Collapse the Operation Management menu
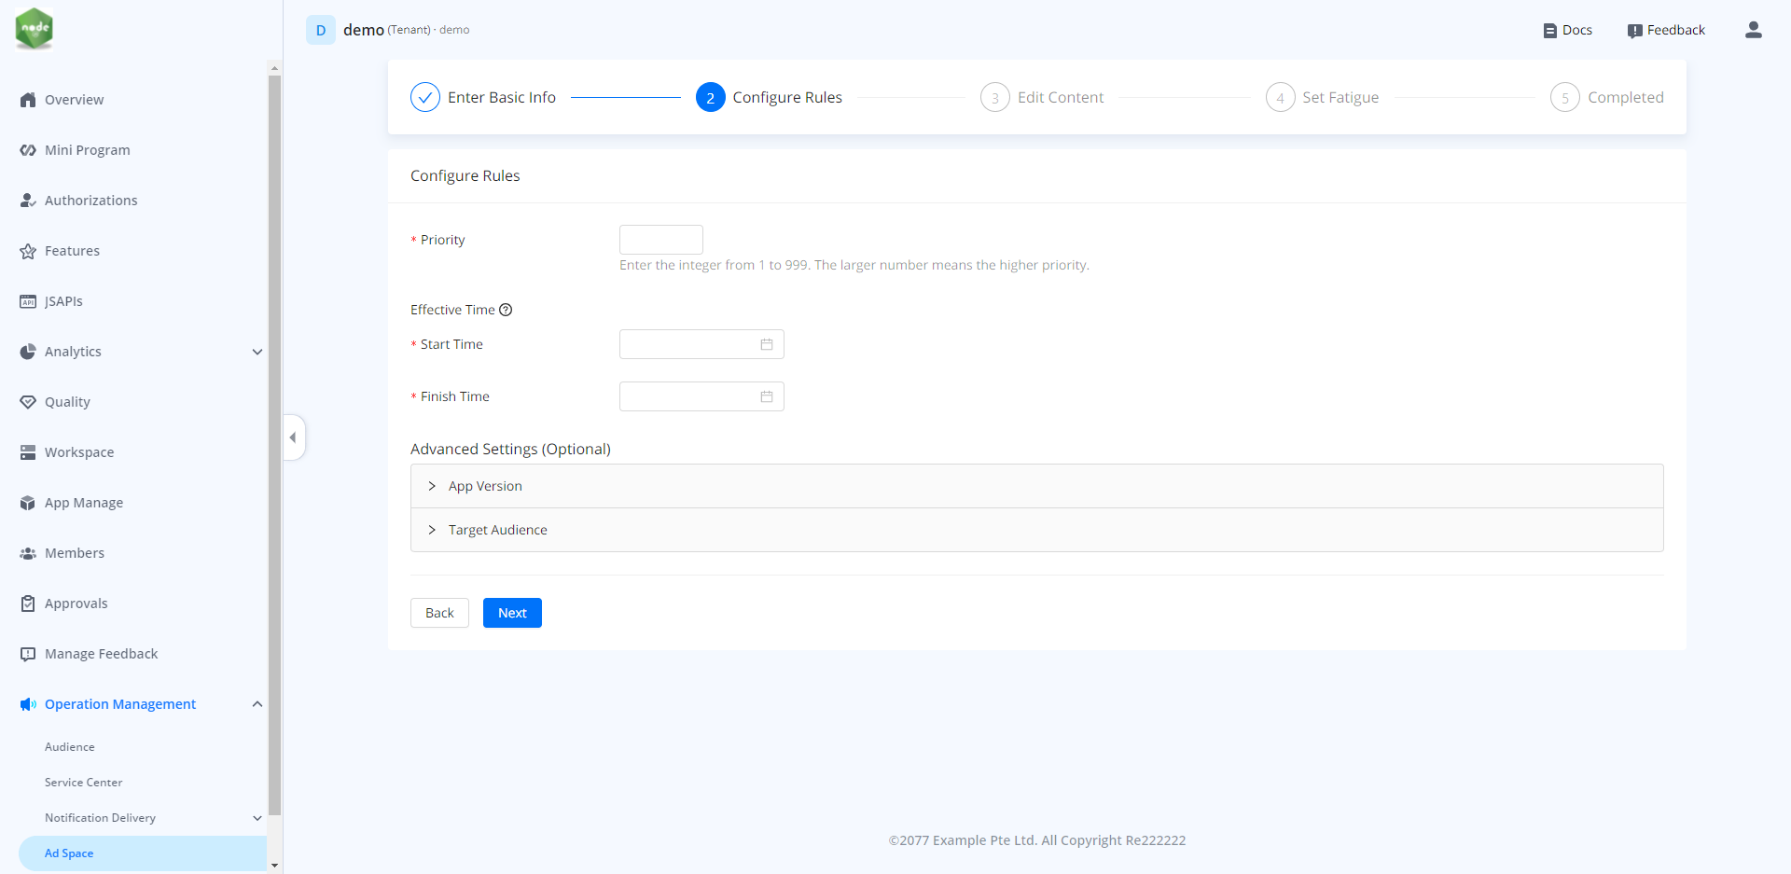The width and height of the screenshot is (1791, 874). click(x=257, y=704)
